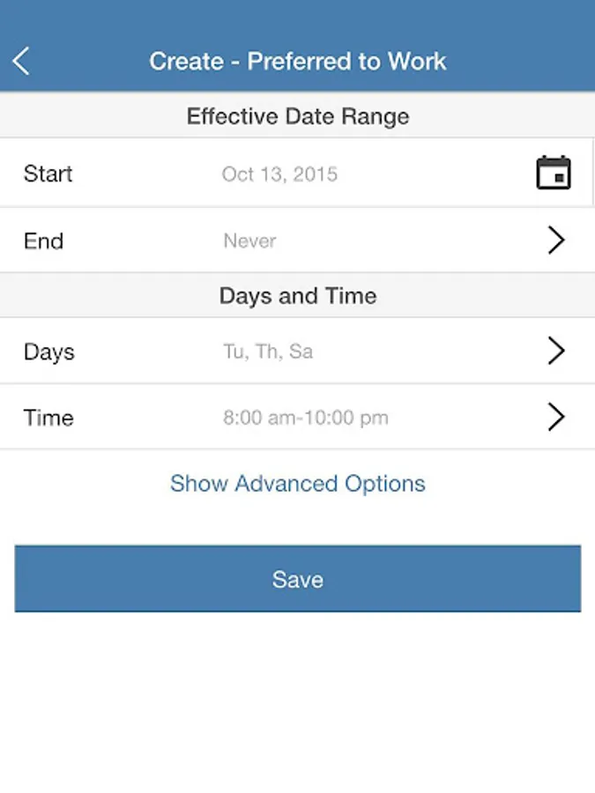
Task: Open Time selection via its chevron
Action: (556, 418)
